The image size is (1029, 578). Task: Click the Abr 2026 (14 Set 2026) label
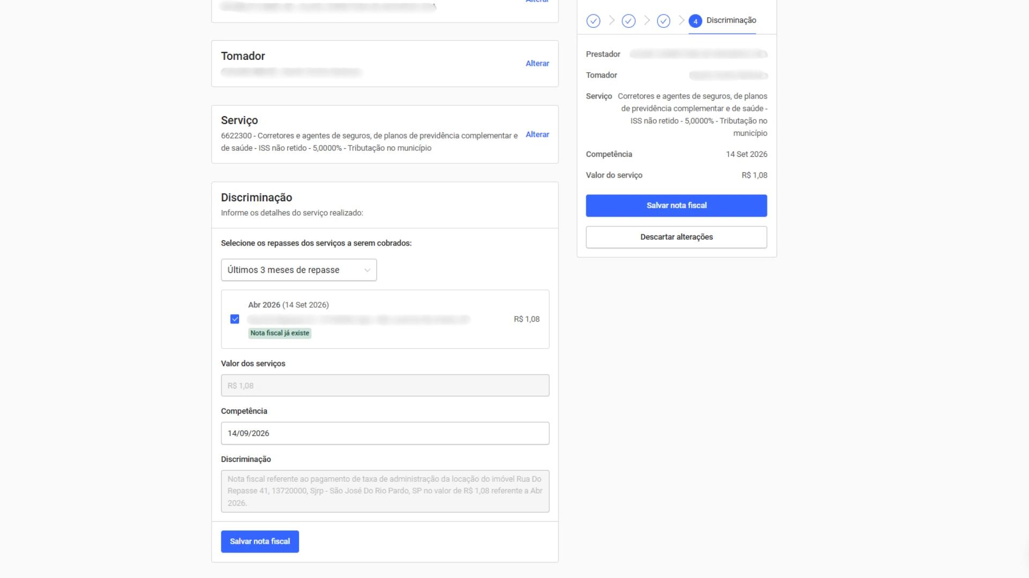click(x=288, y=305)
